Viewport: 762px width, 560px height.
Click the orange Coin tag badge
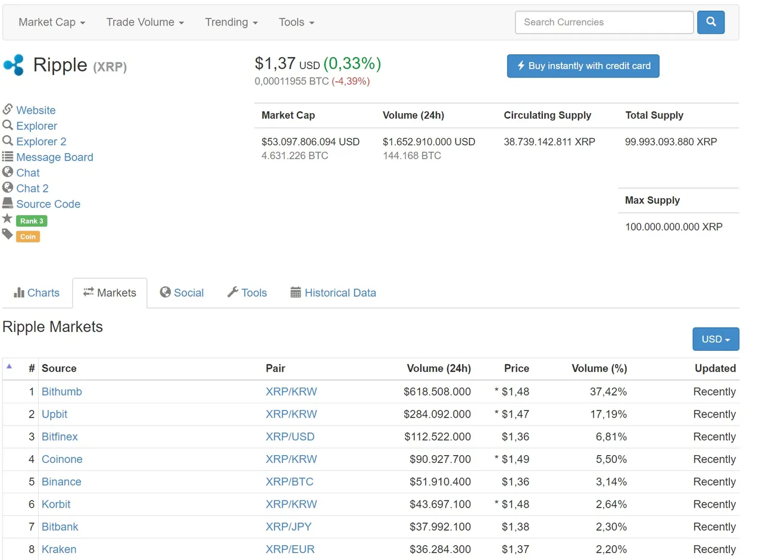[28, 237]
